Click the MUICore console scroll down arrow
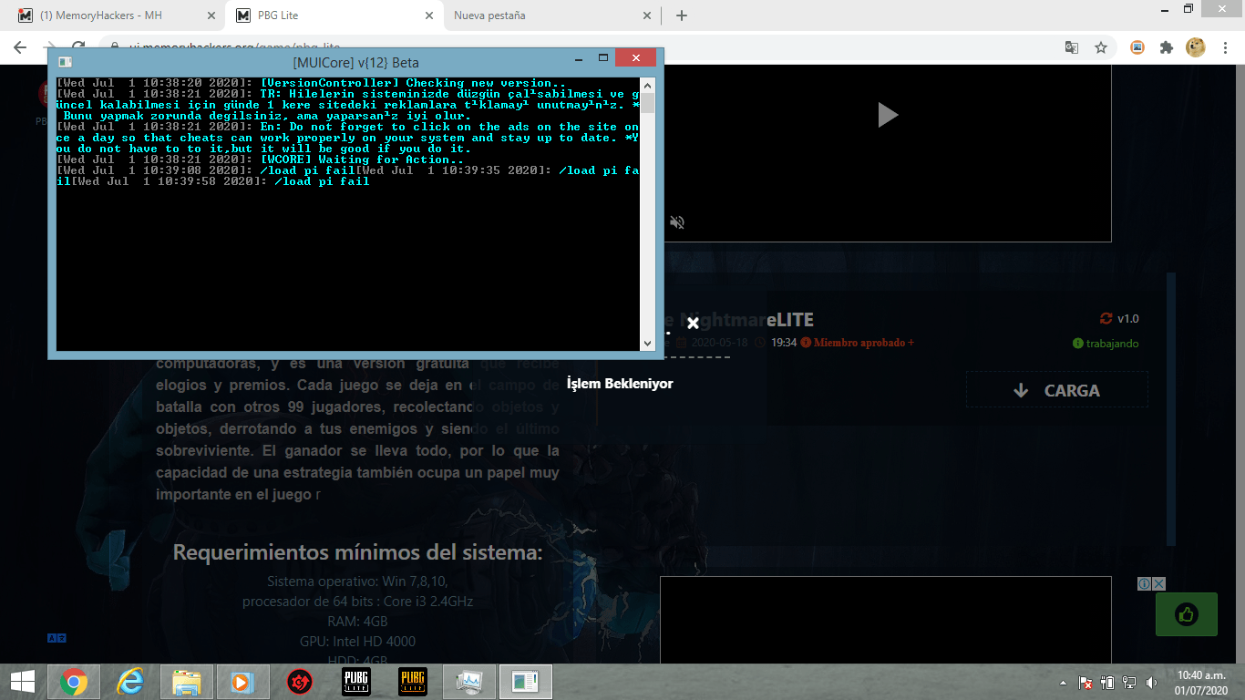Image resolution: width=1245 pixels, height=700 pixels. pos(647,344)
